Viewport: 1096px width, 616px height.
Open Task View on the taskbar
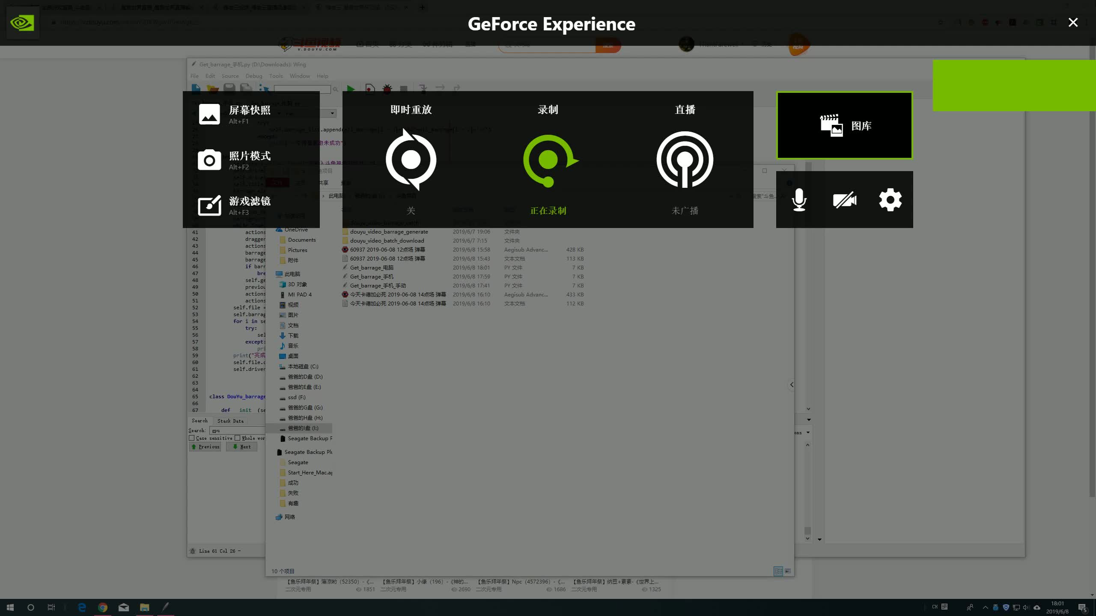(51, 607)
